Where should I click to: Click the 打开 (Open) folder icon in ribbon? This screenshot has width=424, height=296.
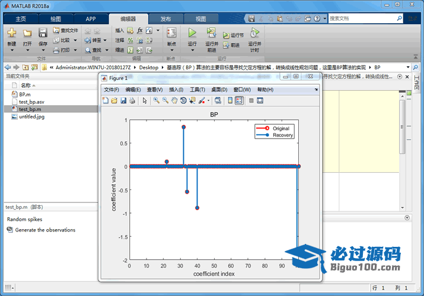point(27,33)
